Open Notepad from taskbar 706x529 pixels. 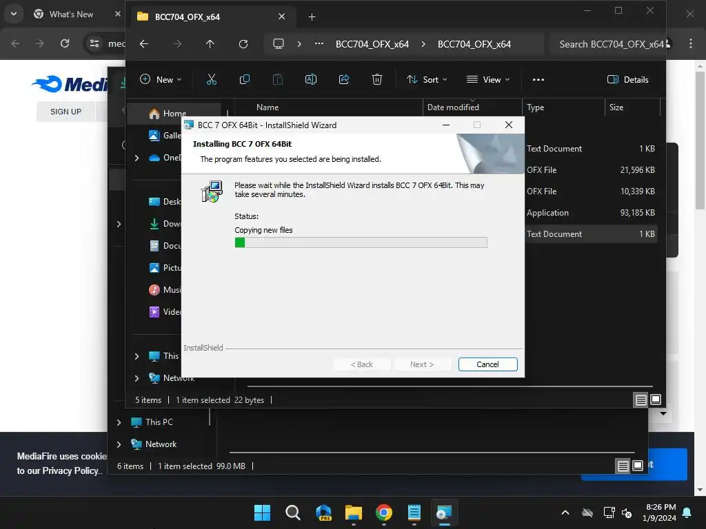point(414,512)
